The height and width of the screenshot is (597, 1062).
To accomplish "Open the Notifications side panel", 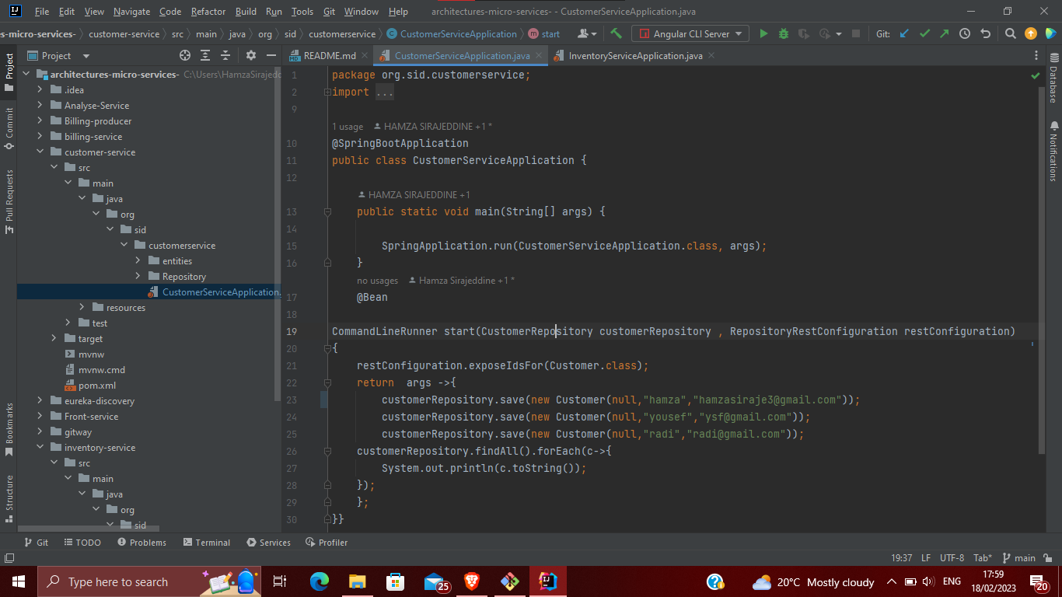I will 1053,151.
